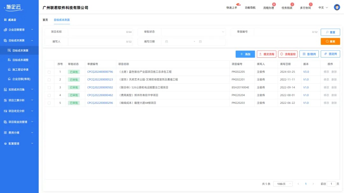This screenshot has height=193, width=344.
Task: Click the user avatar in top right corner
Action: tap(337, 7)
